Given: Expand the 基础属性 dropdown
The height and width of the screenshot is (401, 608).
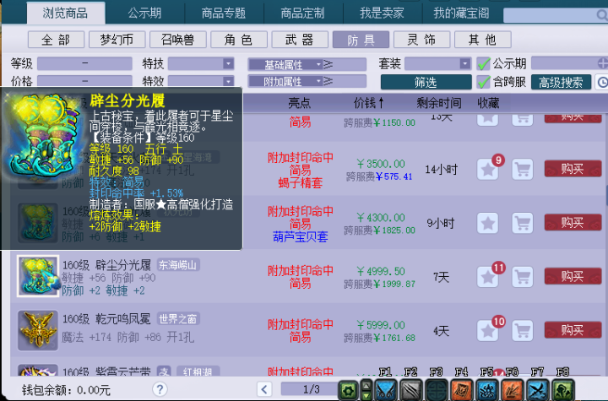Looking at the screenshot, I should tap(285, 64).
